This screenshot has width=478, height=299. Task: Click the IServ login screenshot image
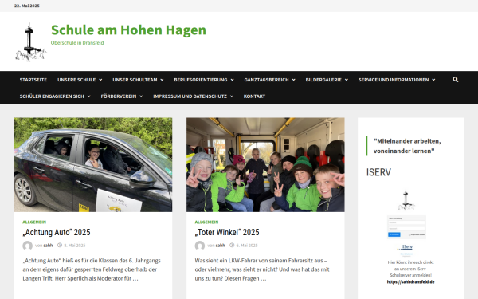pos(406,227)
